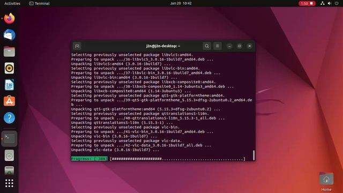Open the clock showing Jan 20 10:42
The height and width of the screenshot is (193, 343).
click(181, 3)
